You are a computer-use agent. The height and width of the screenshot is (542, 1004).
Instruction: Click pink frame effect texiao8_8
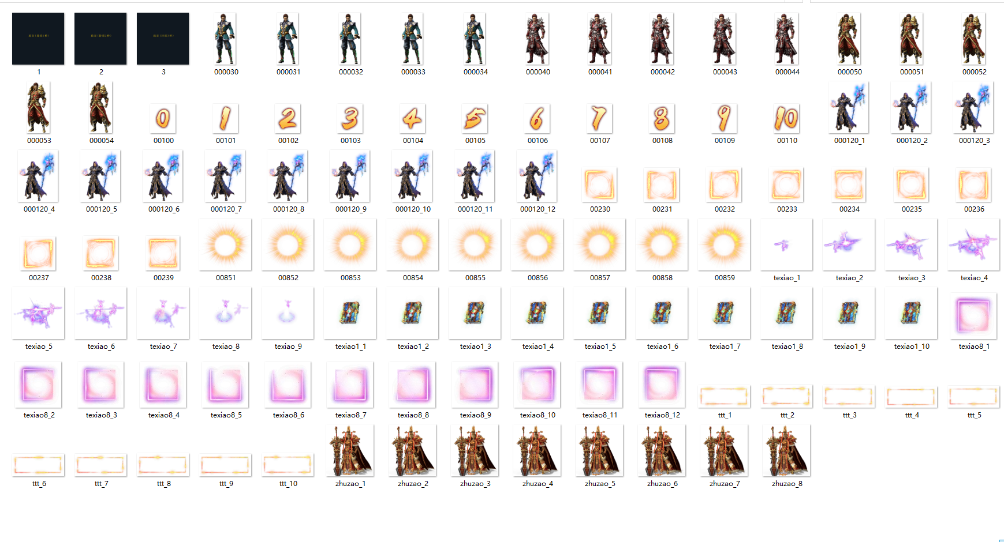412,385
